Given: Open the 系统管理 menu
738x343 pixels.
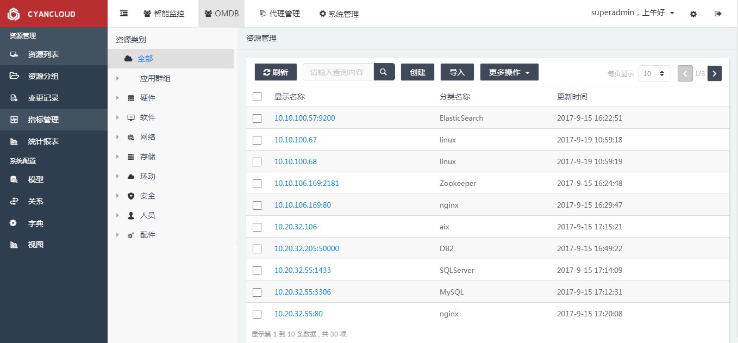Looking at the screenshot, I should click(x=339, y=14).
